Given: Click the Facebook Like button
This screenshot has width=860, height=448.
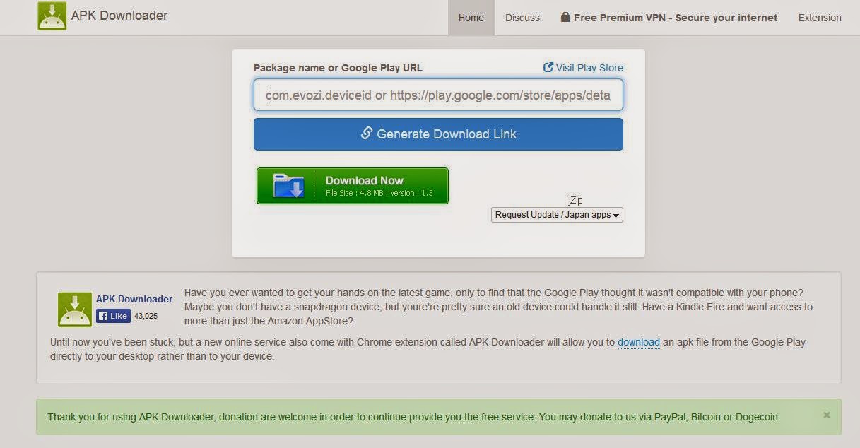Looking at the screenshot, I should pos(113,316).
